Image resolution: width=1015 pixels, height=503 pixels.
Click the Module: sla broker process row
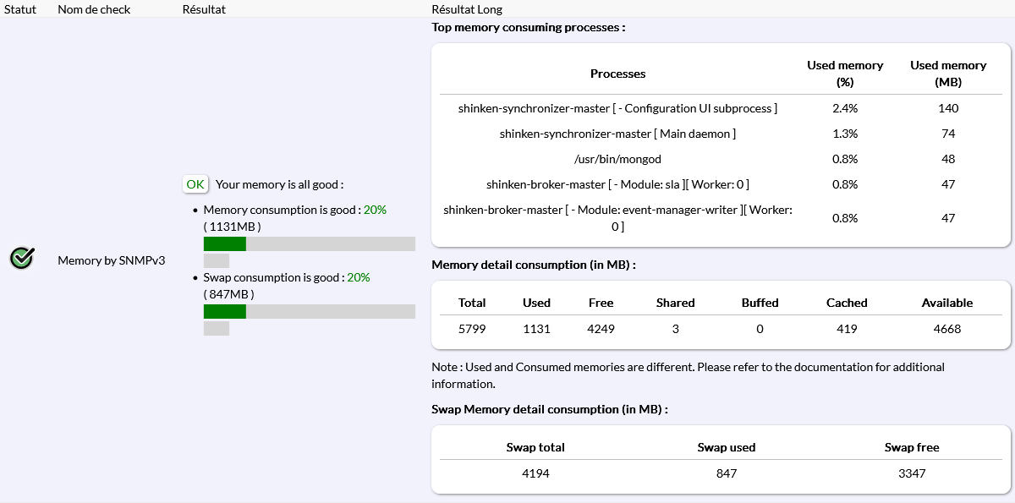[617, 184]
